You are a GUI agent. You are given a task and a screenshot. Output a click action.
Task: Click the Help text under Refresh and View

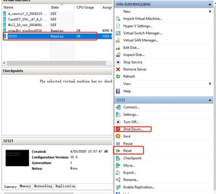(127, 91)
